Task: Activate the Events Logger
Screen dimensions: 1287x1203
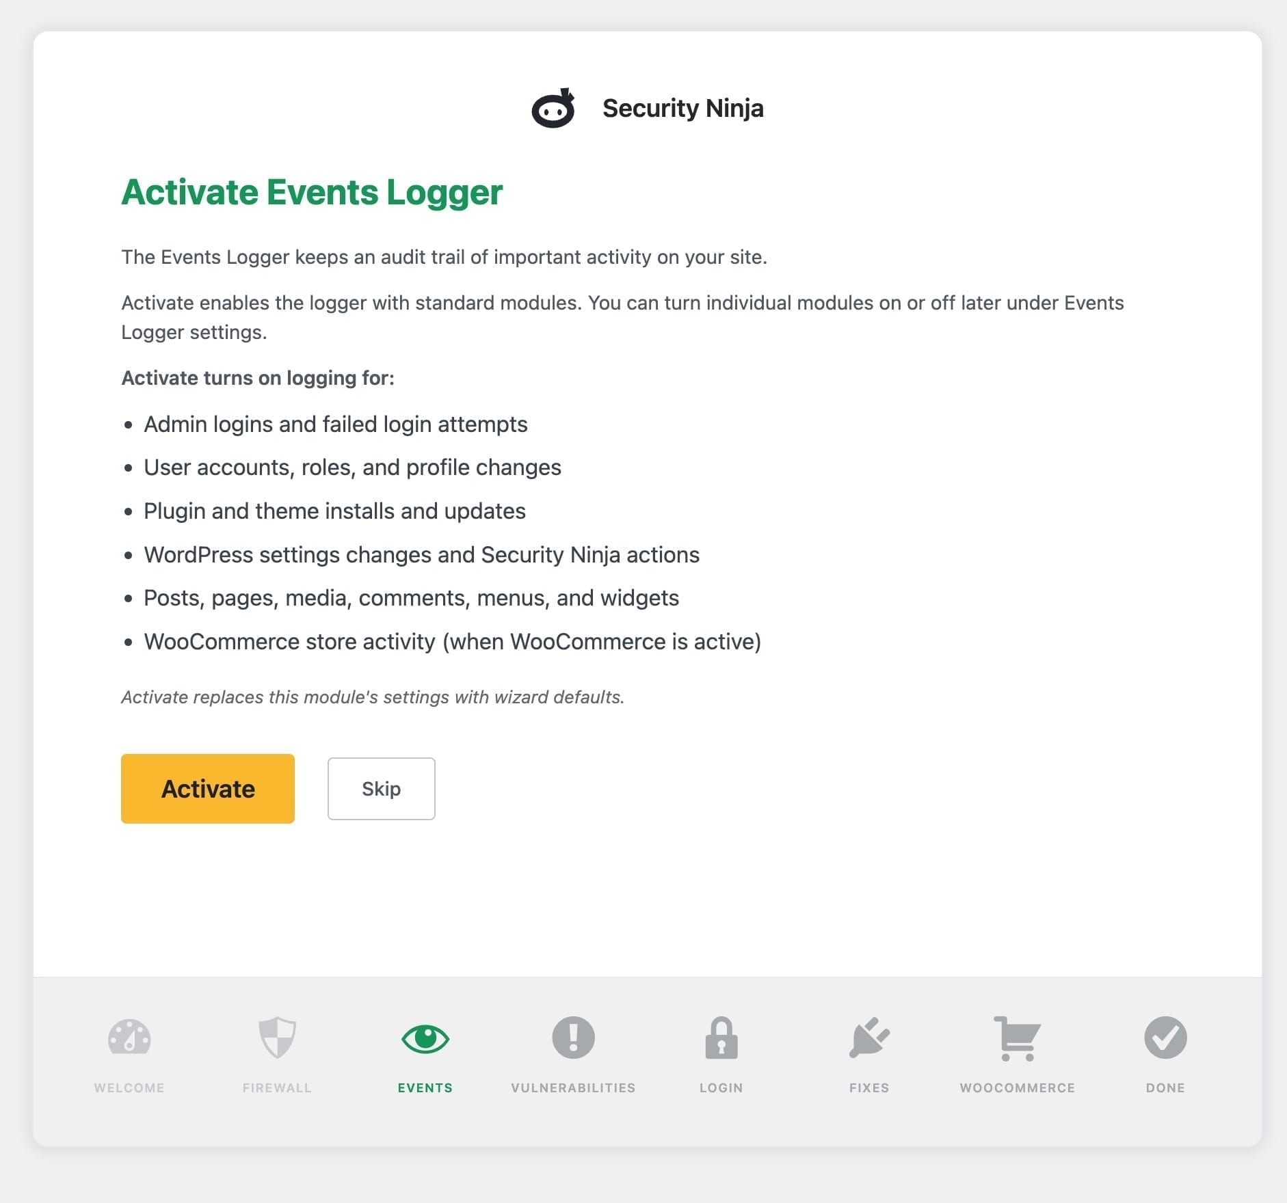Action: pos(208,789)
